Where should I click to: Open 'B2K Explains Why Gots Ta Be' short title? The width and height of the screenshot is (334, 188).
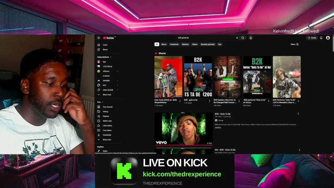(225, 101)
